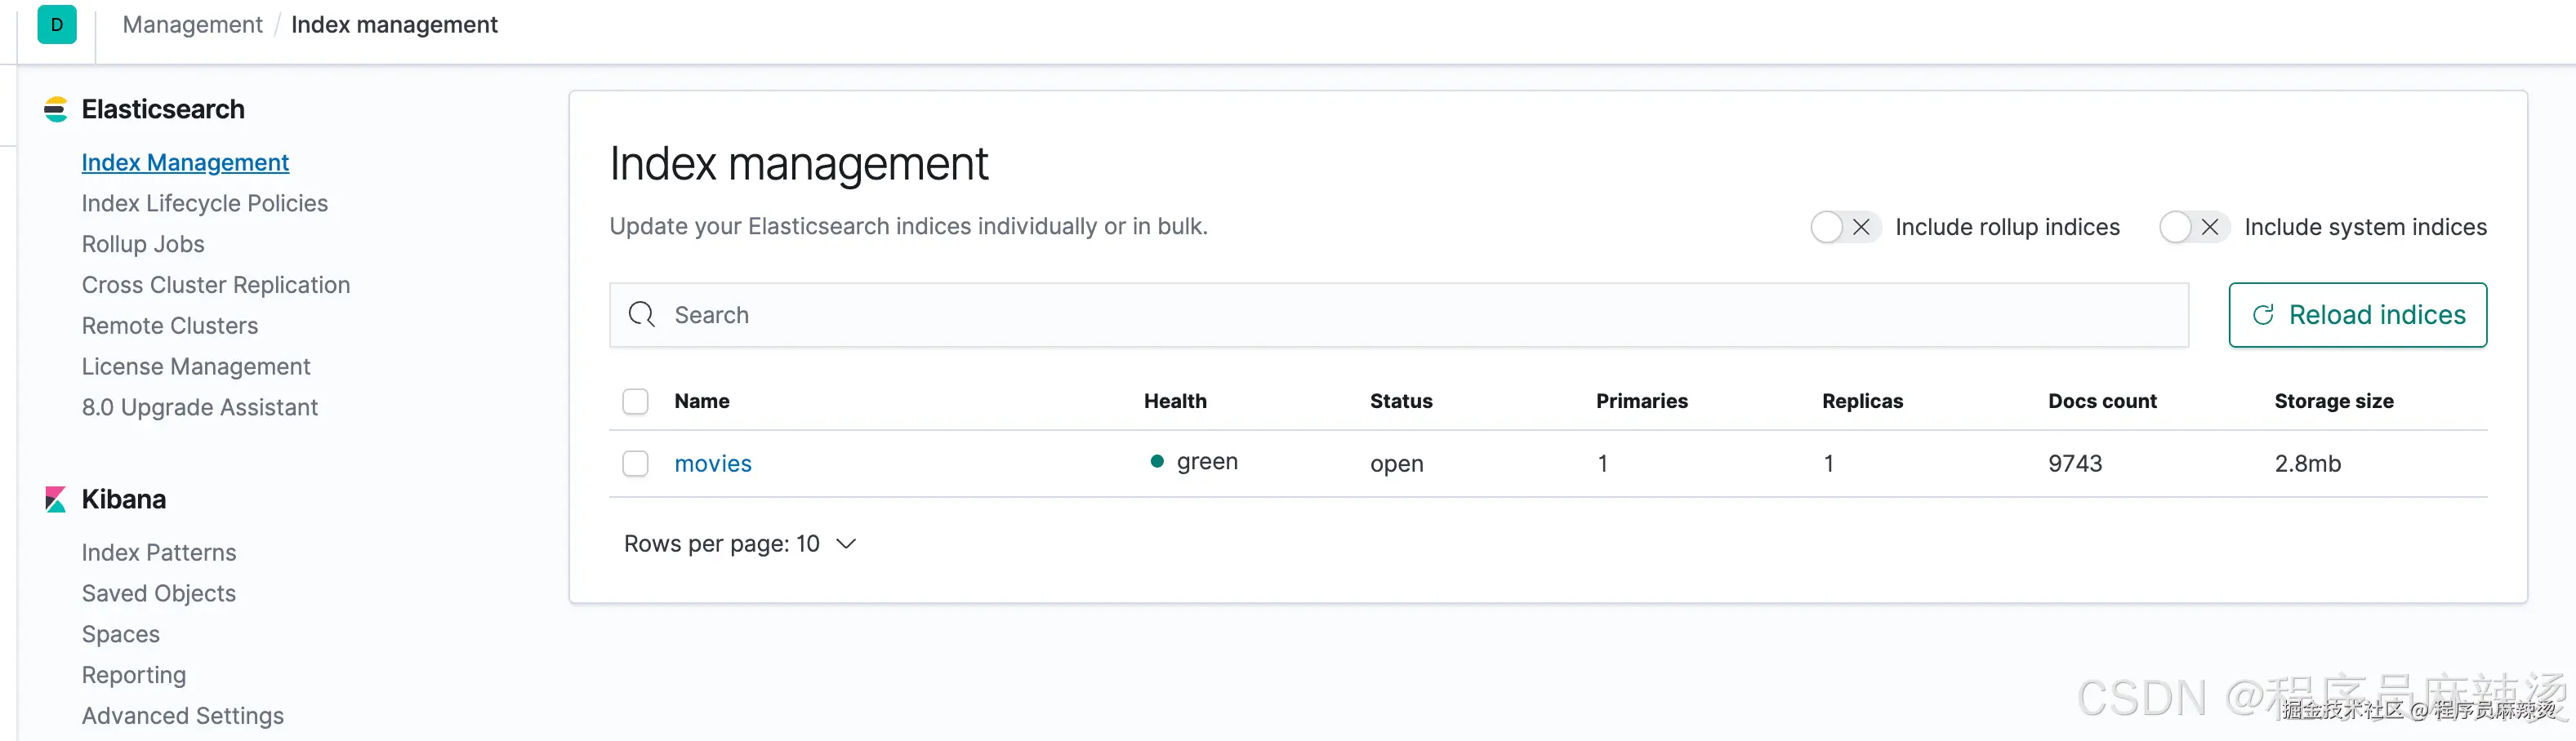The height and width of the screenshot is (741, 2576).
Task: Toggle Include rollup indices switch
Action: 1843,228
